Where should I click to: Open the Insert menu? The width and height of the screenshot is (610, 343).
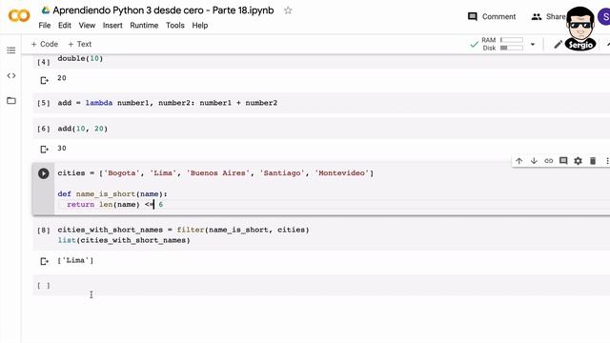[x=112, y=26]
